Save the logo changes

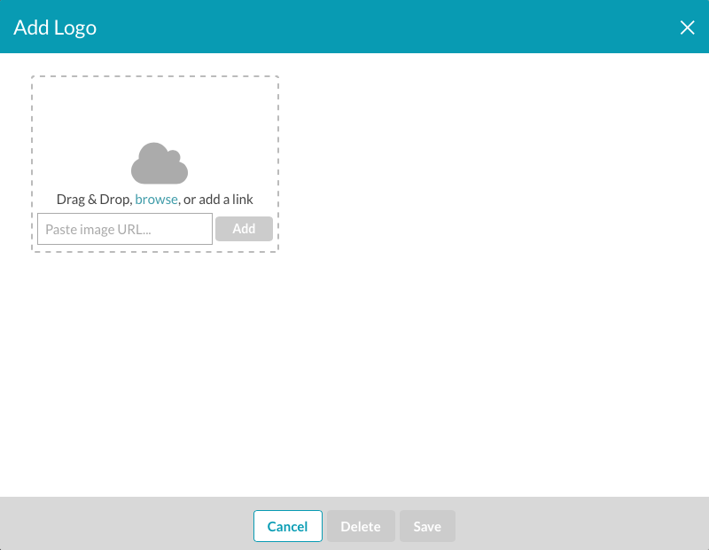427,526
